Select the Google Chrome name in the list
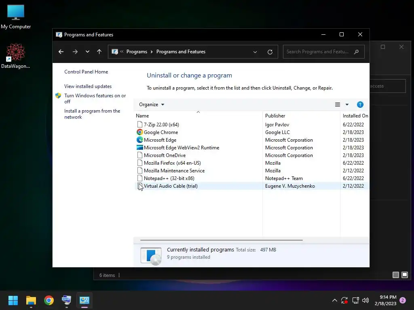This screenshot has height=310, width=414. (161, 132)
